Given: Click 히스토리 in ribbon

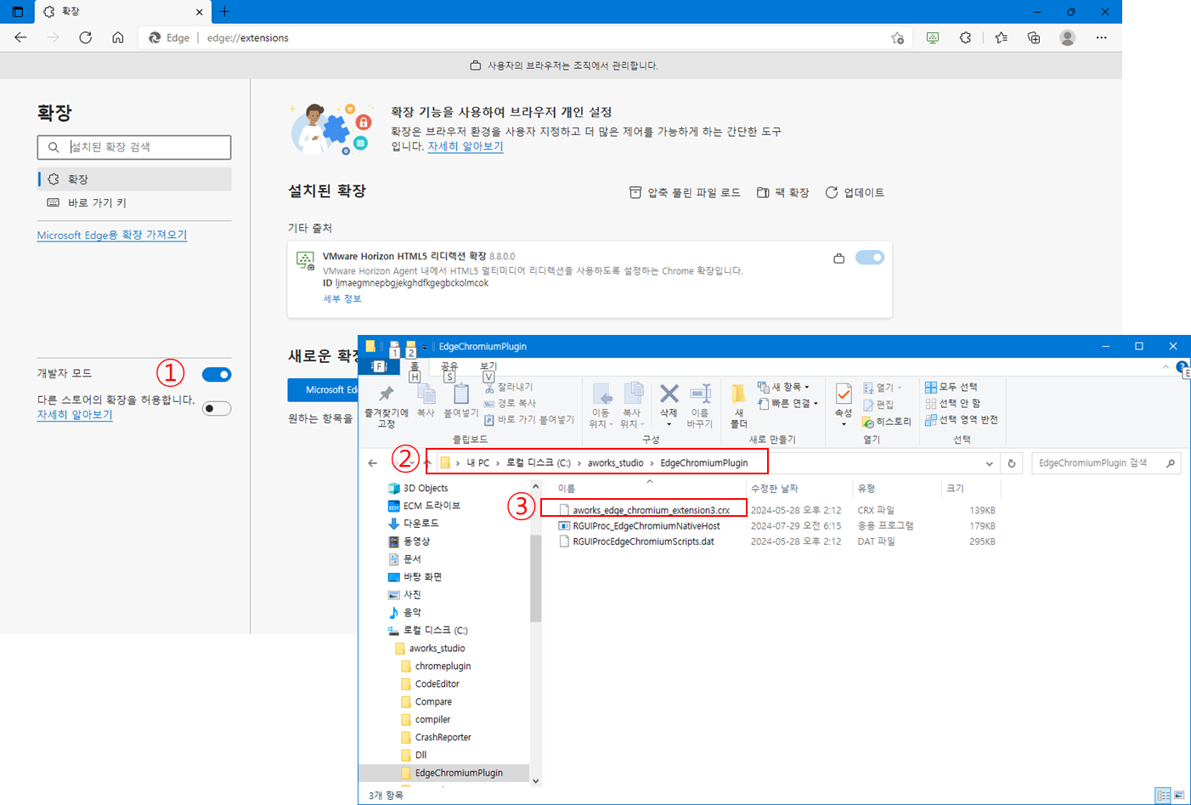Looking at the screenshot, I should pyautogui.click(x=887, y=422).
